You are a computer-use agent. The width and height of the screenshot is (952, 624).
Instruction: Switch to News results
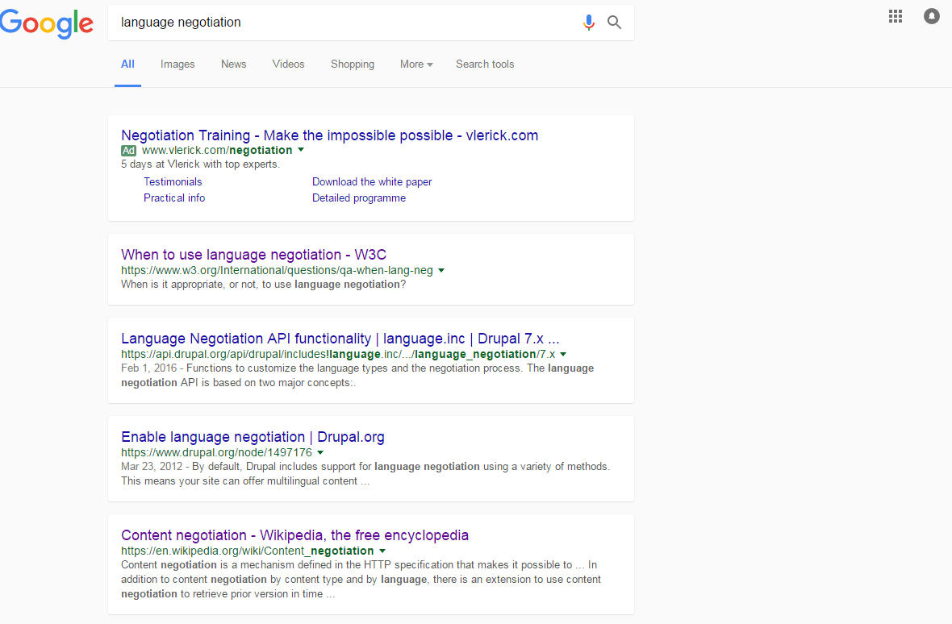point(234,64)
